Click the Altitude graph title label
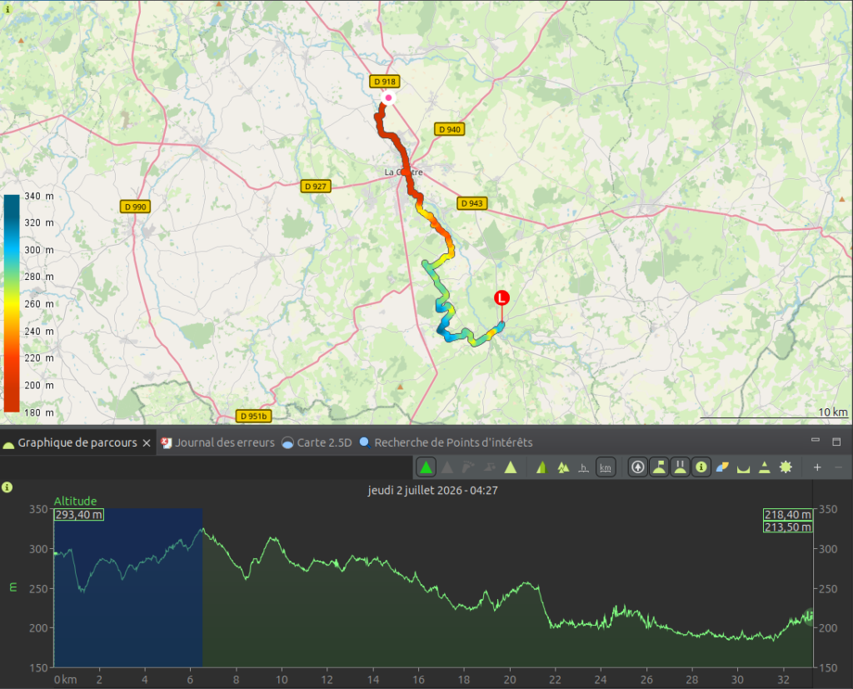 (x=75, y=502)
